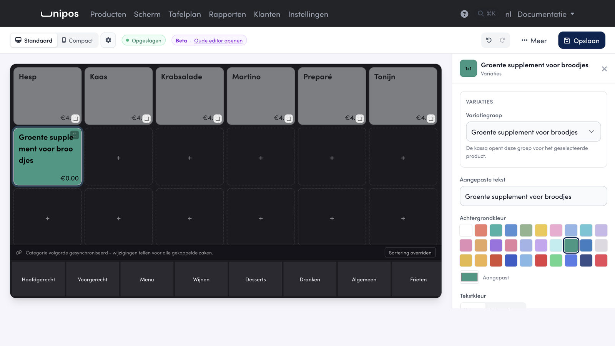
Task: Undo the last change
Action: 489,40
